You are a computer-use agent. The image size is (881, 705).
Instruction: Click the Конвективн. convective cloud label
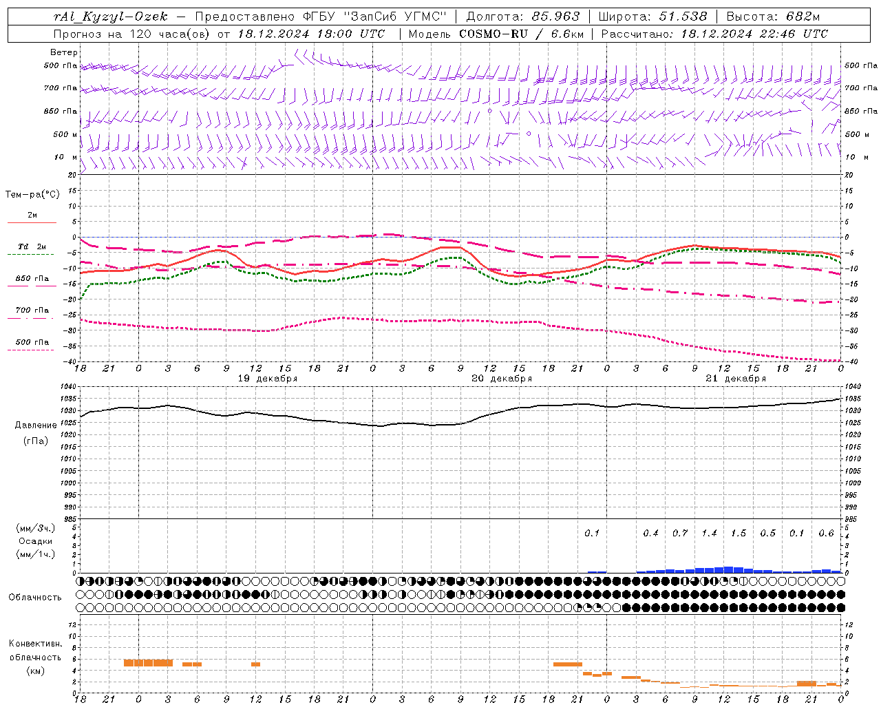click(35, 644)
